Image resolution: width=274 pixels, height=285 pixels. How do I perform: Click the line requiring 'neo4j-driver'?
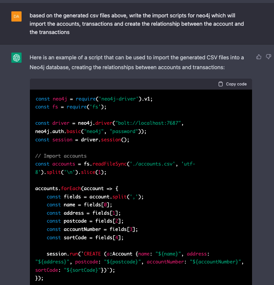(x=94, y=99)
